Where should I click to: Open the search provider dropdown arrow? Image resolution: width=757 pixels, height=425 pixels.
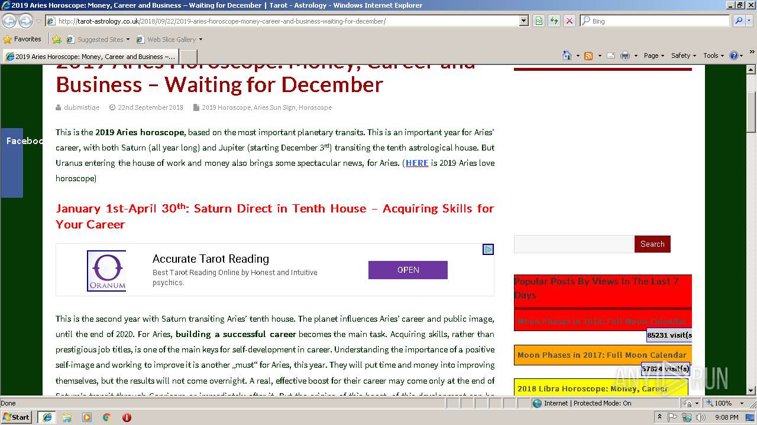(x=749, y=21)
